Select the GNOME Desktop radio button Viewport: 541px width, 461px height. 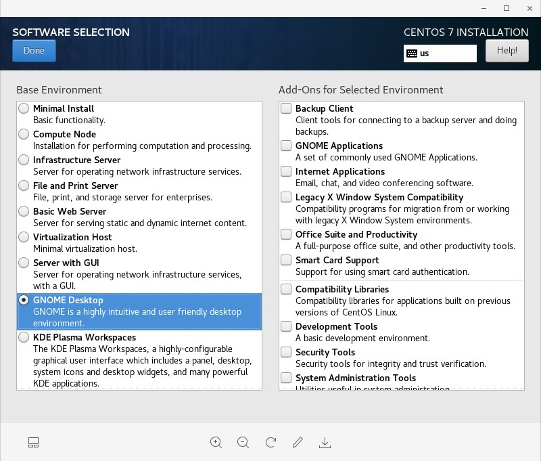24,300
